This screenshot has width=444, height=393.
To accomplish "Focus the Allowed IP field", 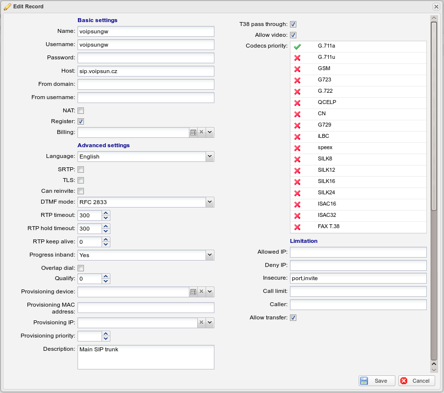I will coord(358,252).
